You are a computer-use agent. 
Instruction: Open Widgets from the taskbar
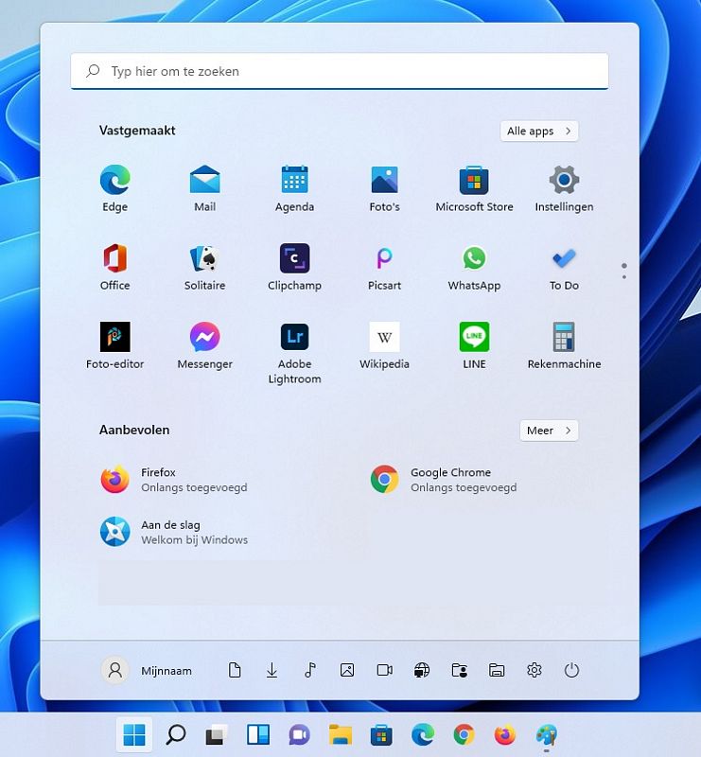click(x=258, y=735)
